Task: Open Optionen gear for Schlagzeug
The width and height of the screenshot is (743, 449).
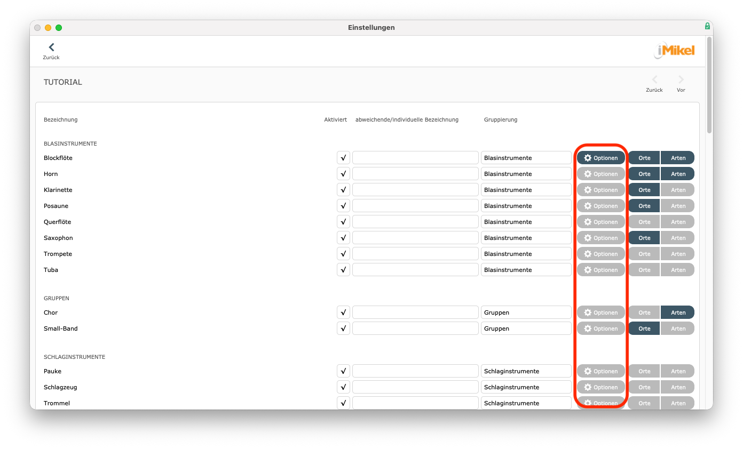Action: 600,387
